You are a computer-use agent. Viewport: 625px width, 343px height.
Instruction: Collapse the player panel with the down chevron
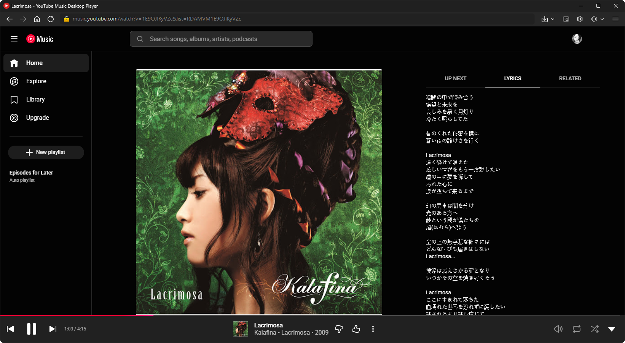[611, 329]
